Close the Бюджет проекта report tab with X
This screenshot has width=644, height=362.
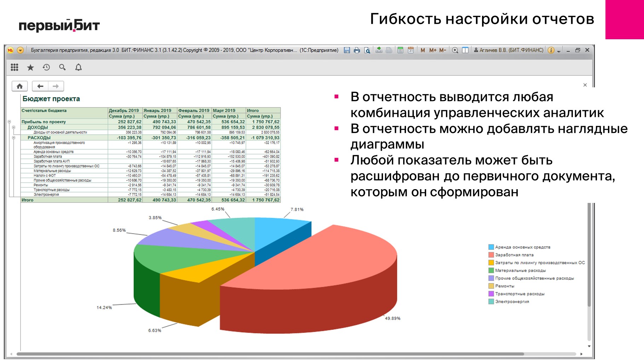pos(585,85)
